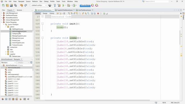Click the Build Project hammer icon
This screenshot has height=104, width=185.
point(55,5)
